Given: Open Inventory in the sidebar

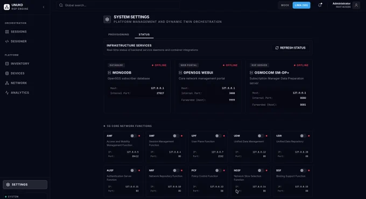Looking at the screenshot, I should 25,64.
